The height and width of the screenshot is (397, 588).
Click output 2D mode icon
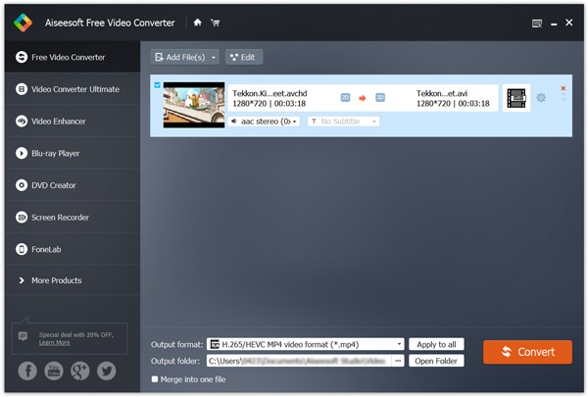click(380, 98)
